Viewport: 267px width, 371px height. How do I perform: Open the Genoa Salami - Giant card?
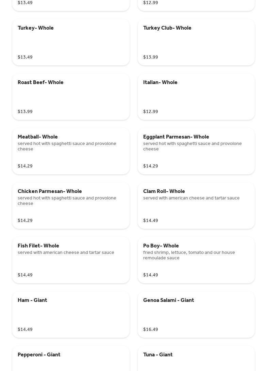pos(196,314)
